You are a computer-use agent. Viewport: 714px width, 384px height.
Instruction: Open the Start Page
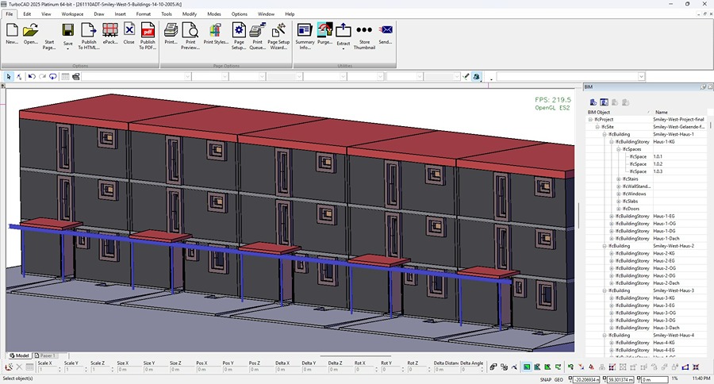point(49,44)
